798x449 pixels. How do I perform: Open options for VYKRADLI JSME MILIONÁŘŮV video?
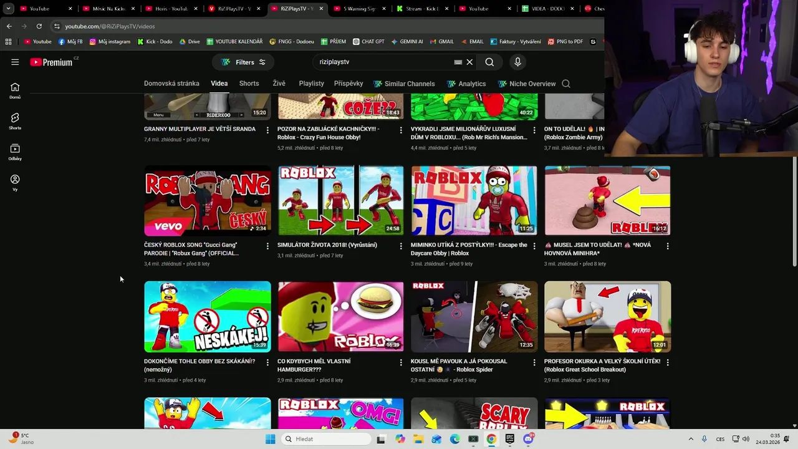click(x=534, y=130)
